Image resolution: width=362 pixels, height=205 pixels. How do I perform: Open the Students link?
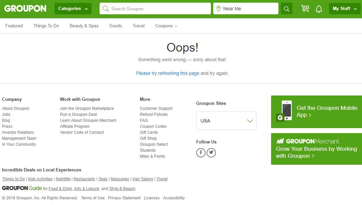(148, 150)
